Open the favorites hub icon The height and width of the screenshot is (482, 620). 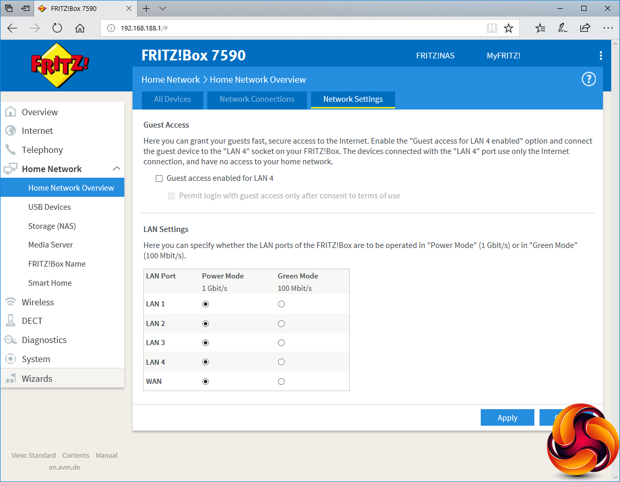[540, 28]
